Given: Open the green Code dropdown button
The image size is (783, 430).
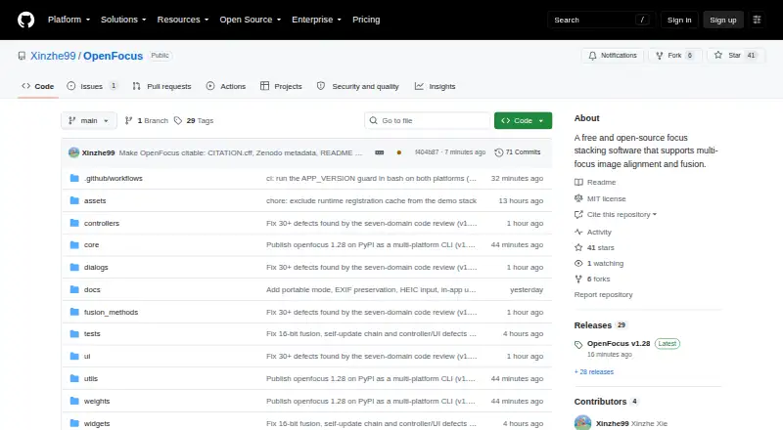Looking at the screenshot, I should pyautogui.click(x=523, y=121).
